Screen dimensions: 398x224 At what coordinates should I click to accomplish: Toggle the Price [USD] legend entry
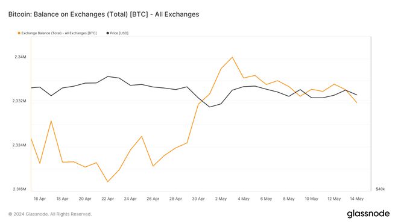pyautogui.click(x=117, y=33)
